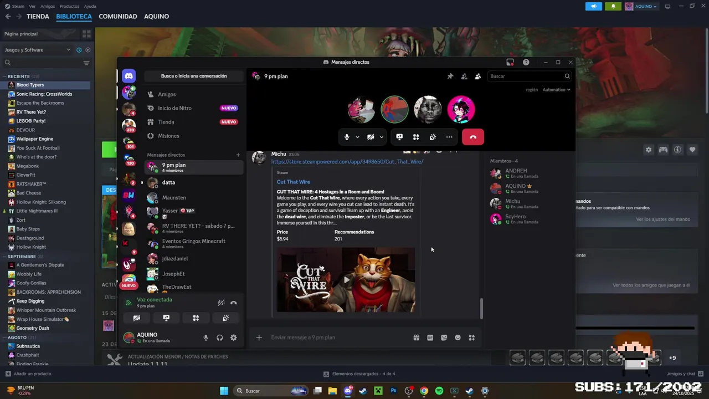Select ANDREH in member list
The width and height of the screenshot is (709, 399).
[529, 173]
